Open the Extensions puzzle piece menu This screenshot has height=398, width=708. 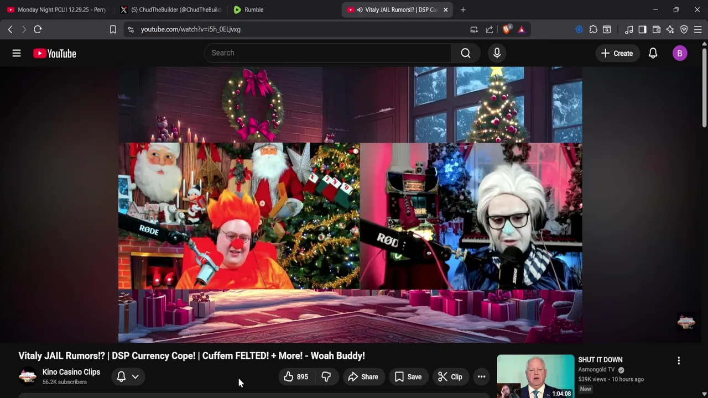click(x=593, y=29)
